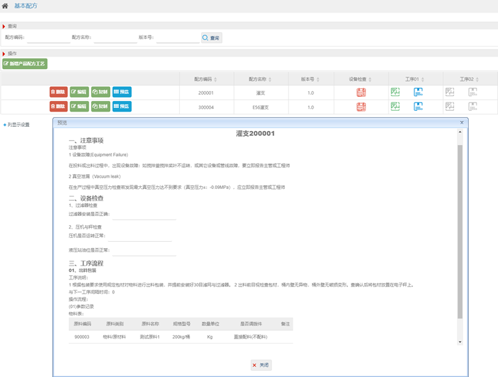Open the 基本配方 breadcrumb link

tap(26, 6)
